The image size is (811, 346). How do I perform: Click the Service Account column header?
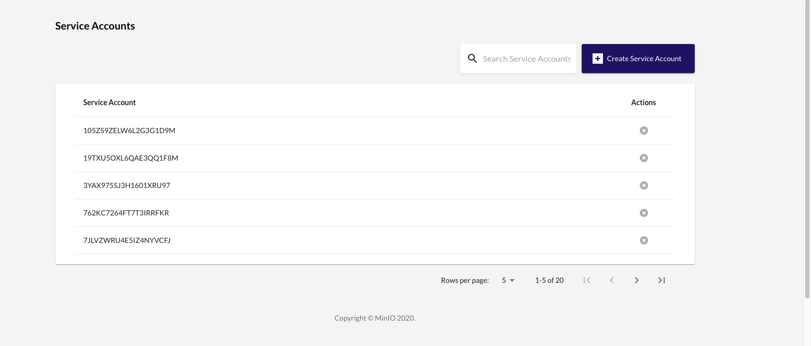[109, 103]
